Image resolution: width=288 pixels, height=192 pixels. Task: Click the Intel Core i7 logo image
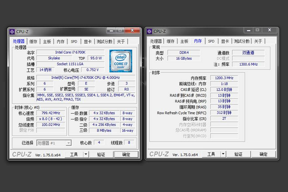point(121,60)
